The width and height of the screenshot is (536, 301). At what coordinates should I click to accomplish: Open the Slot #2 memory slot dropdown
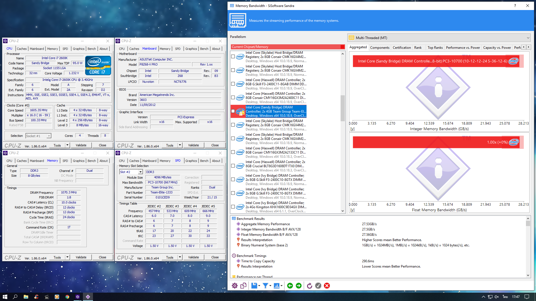click(140, 172)
